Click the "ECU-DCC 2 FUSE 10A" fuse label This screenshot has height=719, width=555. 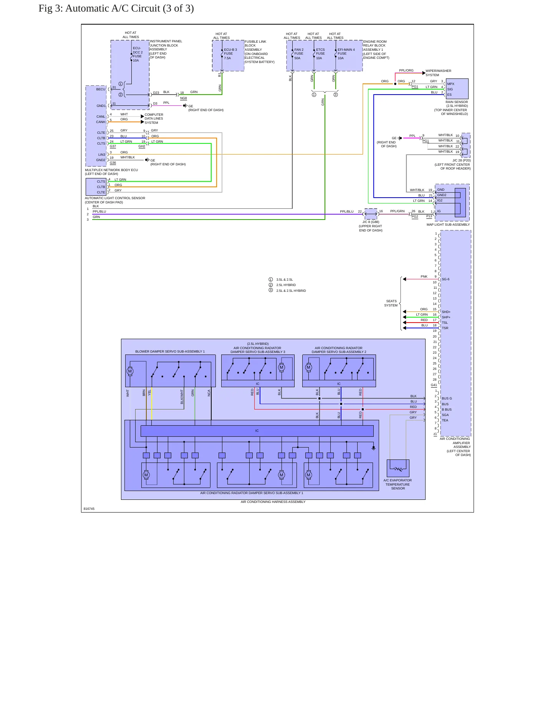138,54
